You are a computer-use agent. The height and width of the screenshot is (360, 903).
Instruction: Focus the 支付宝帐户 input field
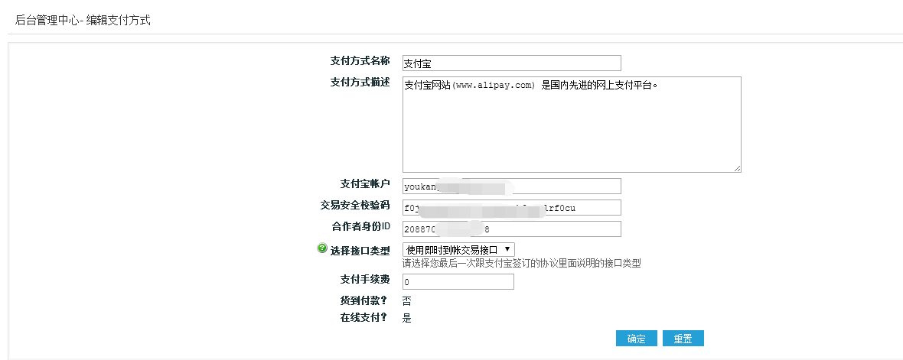511,186
